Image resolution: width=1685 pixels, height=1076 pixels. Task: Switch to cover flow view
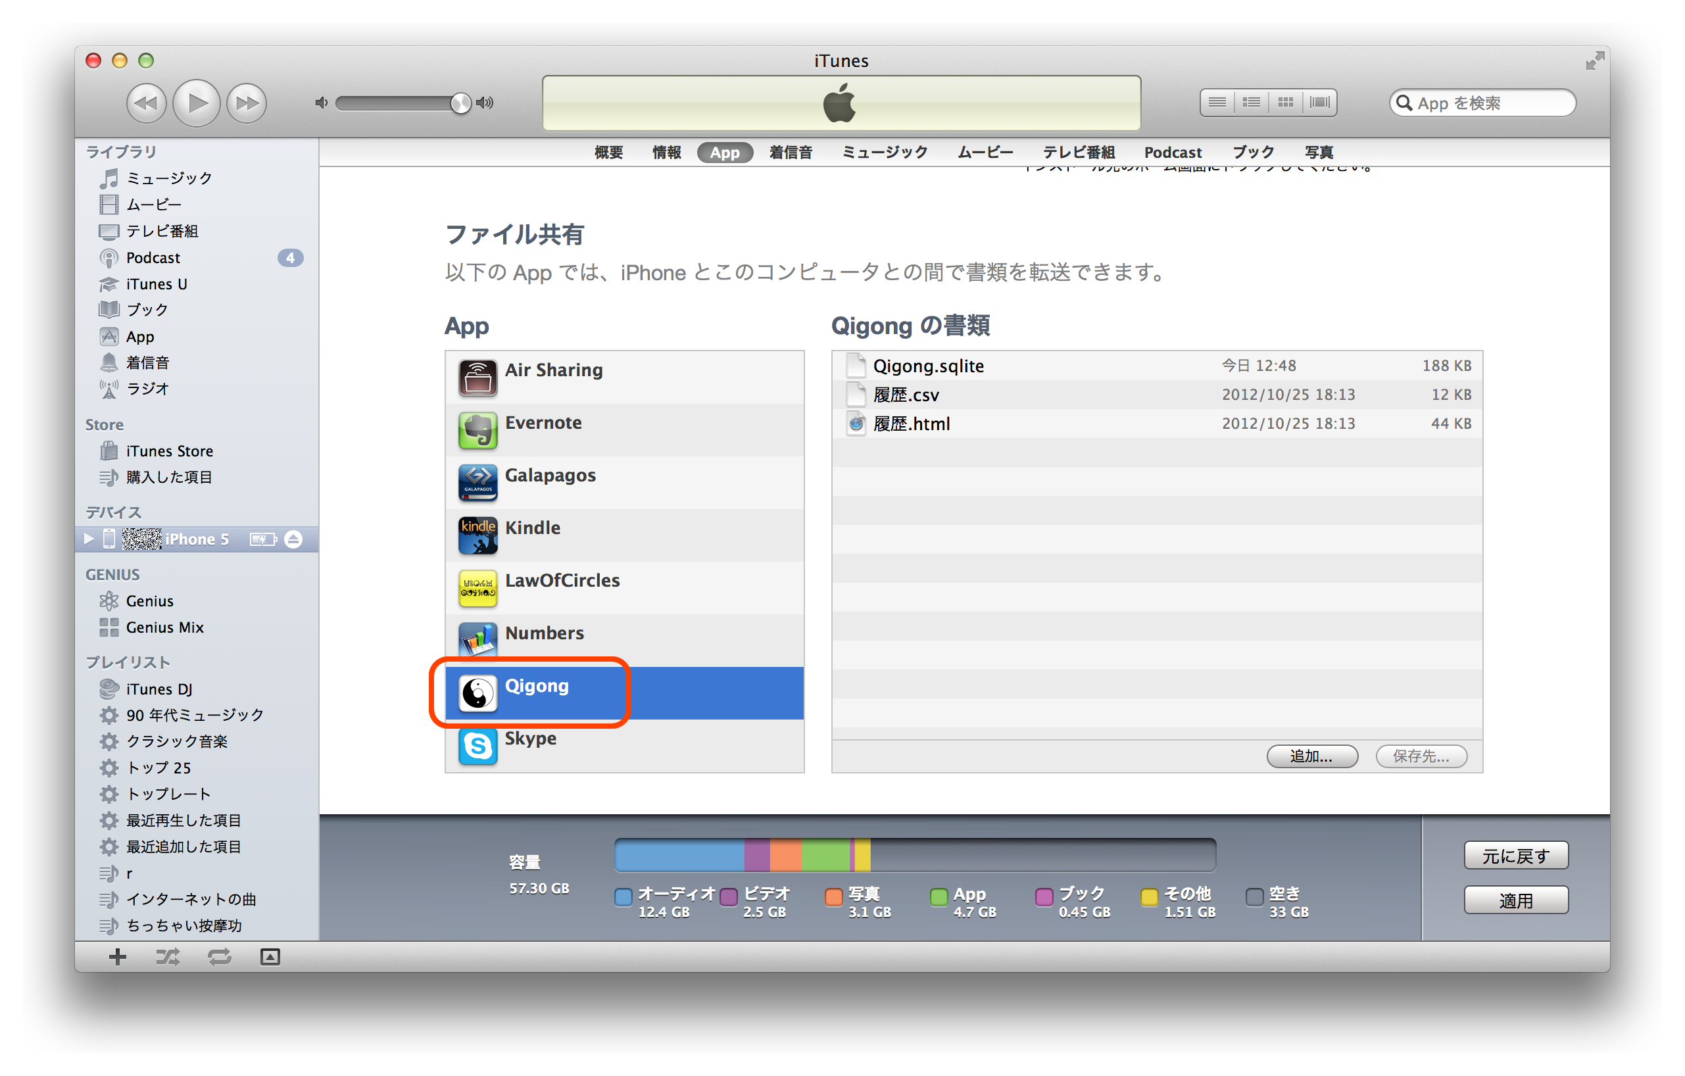(x=1320, y=103)
